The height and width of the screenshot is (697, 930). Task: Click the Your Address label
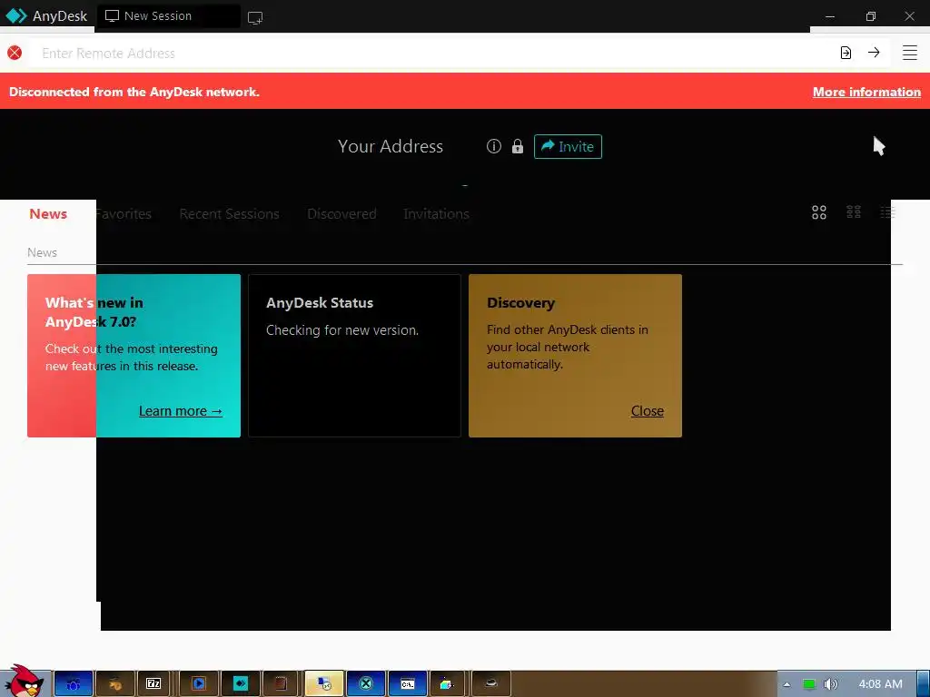coord(391,146)
